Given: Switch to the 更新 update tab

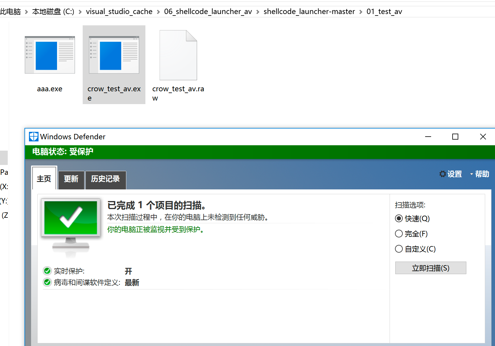Looking at the screenshot, I should [71, 180].
